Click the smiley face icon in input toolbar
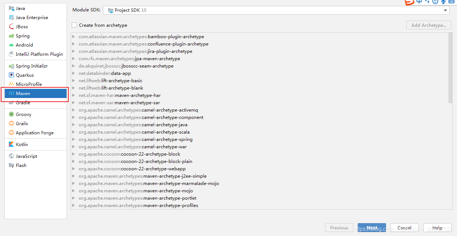This screenshot has width=457, height=236. click(435, 1)
